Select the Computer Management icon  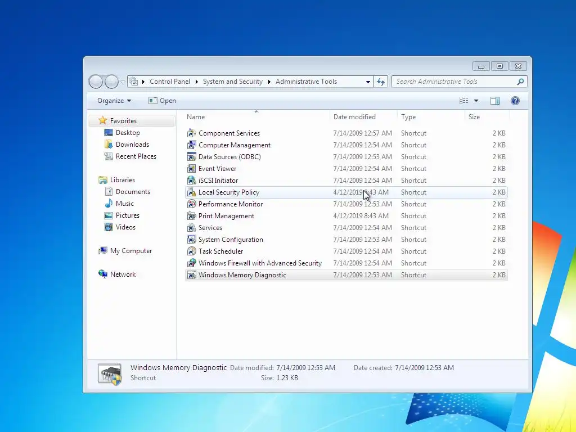pos(191,145)
